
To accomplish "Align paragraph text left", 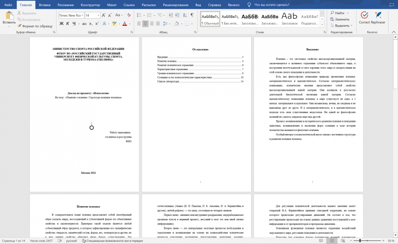I will [x=139, y=23].
